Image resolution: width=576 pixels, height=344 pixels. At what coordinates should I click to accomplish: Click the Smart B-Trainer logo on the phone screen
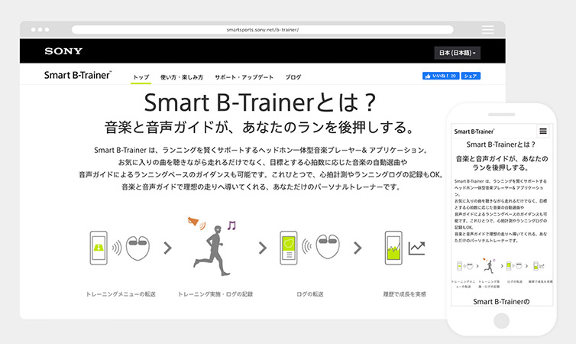pyautogui.click(x=474, y=131)
